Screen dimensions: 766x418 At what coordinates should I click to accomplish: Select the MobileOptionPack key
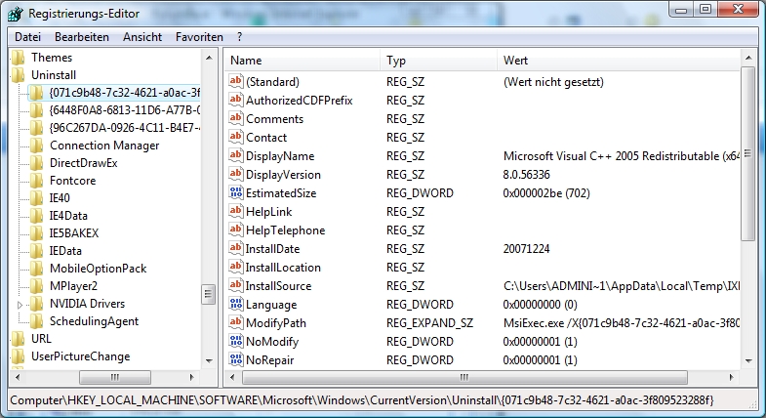coord(98,269)
